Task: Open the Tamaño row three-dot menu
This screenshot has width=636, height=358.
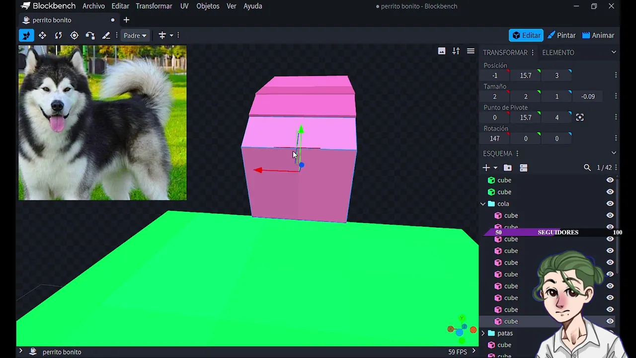Action: tap(616, 96)
